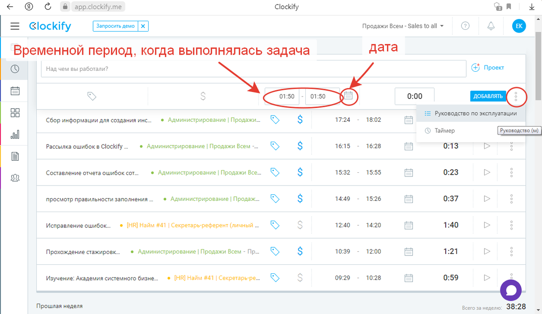Toggle the billable dollar sign in the new entry row
This screenshot has height=314, width=542.
pyautogui.click(x=203, y=96)
